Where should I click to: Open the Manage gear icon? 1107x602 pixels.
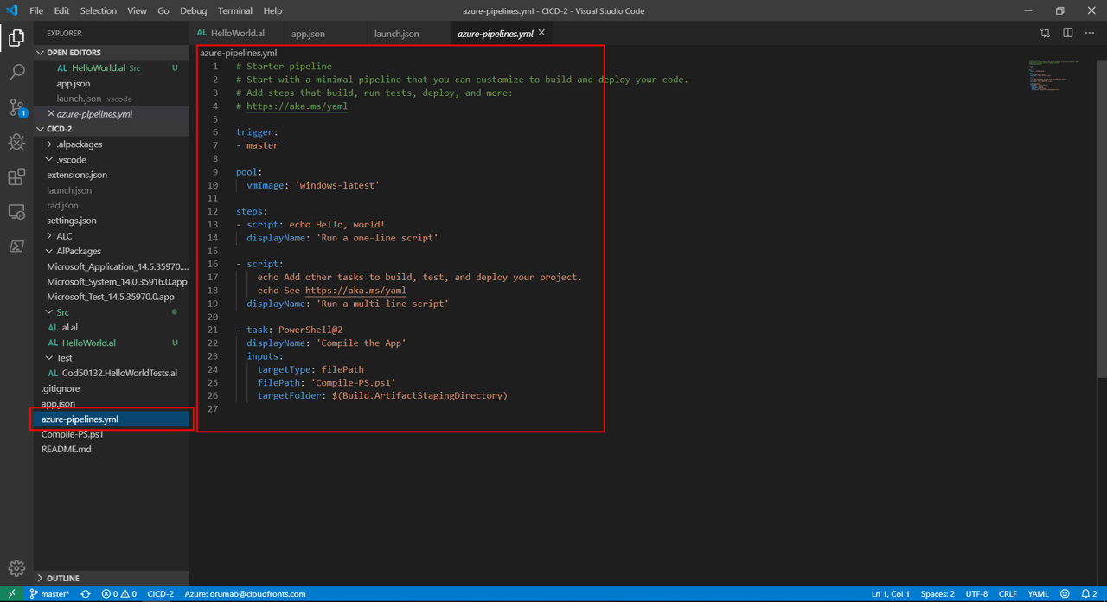pyautogui.click(x=16, y=568)
